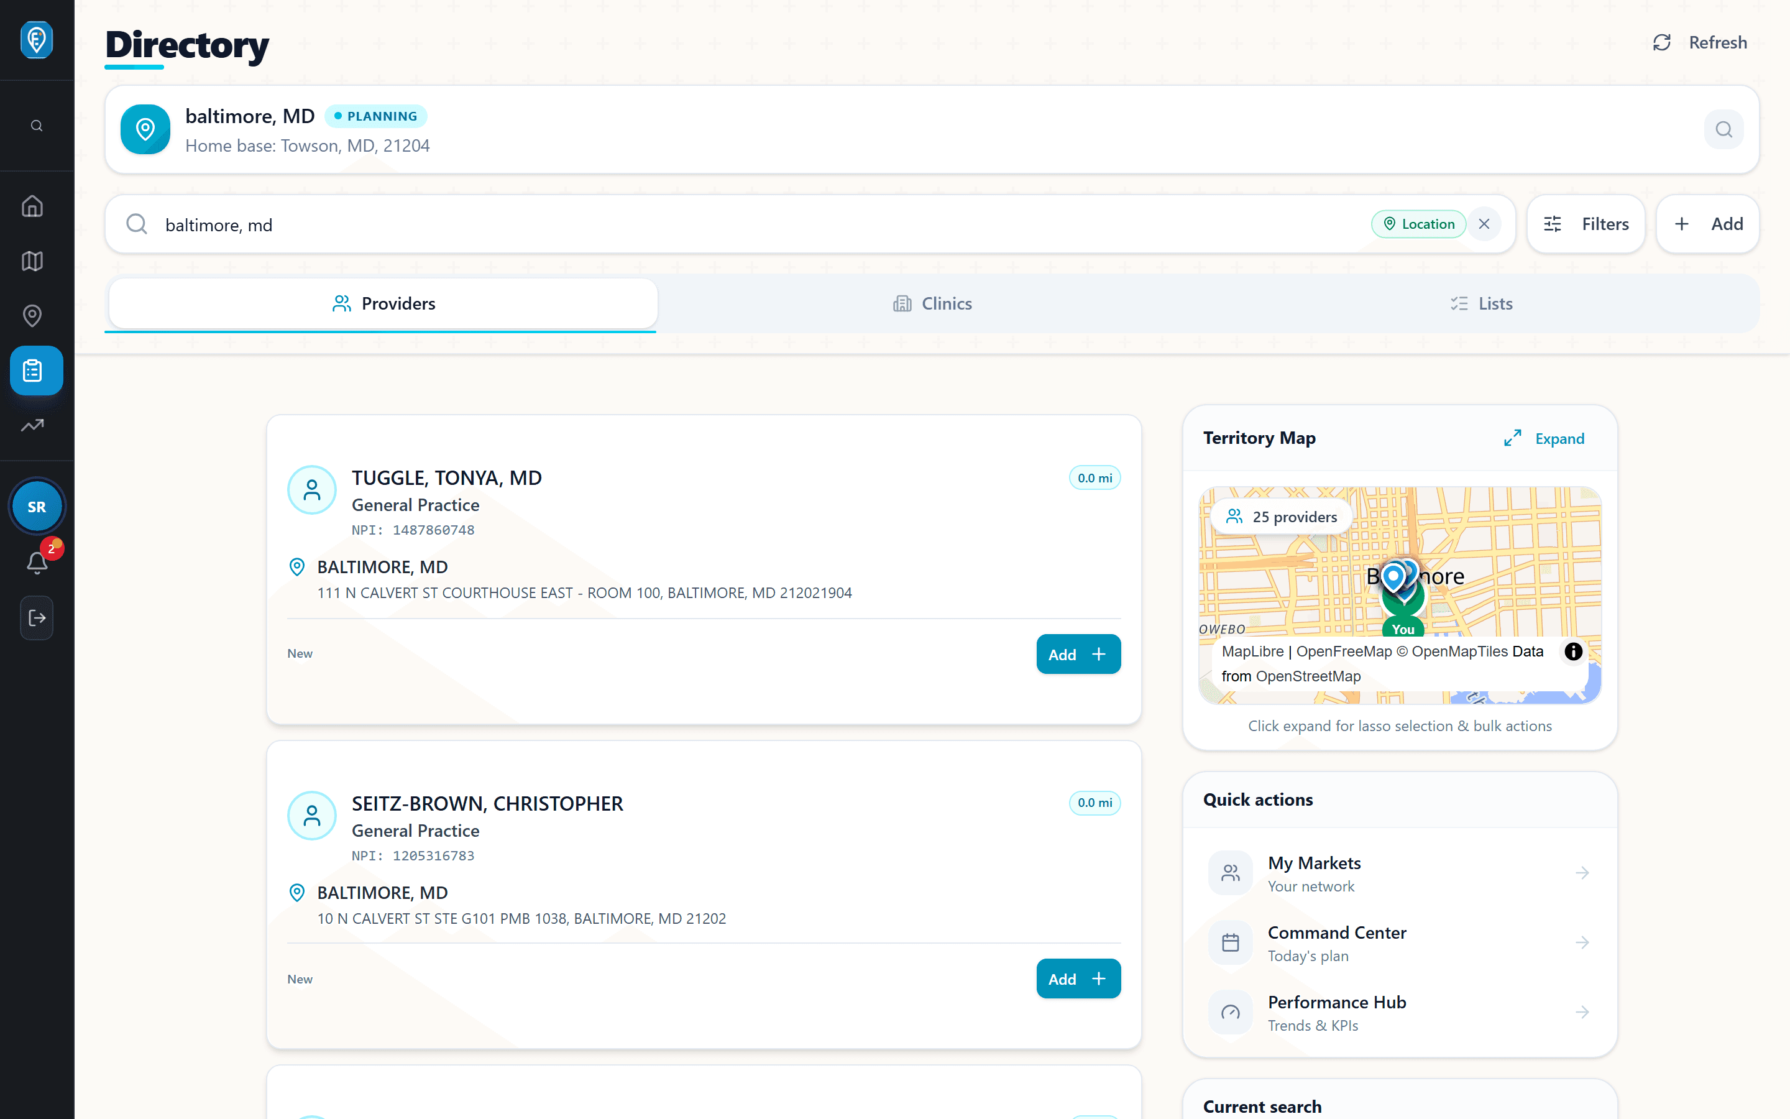1790x1119 pixels.
Task: Click 0.0 mi badge on TUGGLE card
Action: pyautogui.click(x=1095, y=478)
